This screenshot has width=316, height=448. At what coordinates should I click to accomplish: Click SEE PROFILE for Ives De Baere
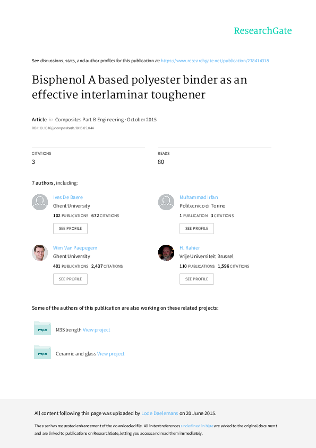(70, 228)
